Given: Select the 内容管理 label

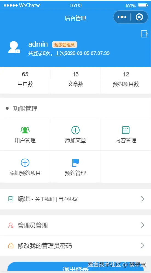Looking at the screenshot, I should point(126,141).
